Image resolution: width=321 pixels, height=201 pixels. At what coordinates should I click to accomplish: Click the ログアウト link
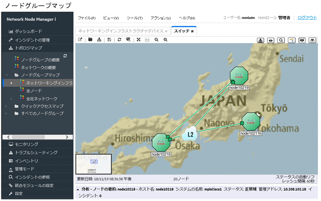pos(307,17)
